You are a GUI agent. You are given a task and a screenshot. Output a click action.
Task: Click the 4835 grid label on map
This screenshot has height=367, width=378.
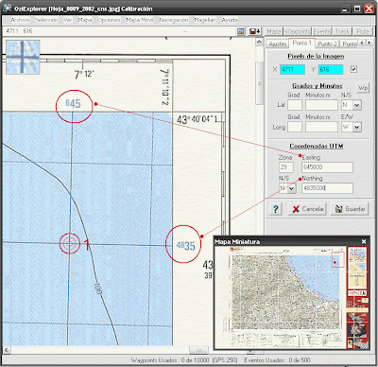(185, 245)
